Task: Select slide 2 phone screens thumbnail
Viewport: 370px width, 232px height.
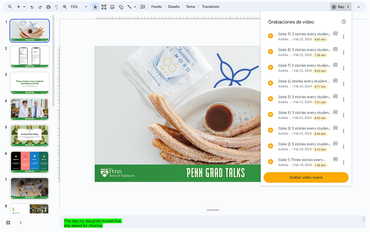Action: 30,57
